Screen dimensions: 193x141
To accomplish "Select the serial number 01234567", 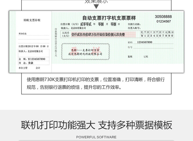I will tap(164, 21).
